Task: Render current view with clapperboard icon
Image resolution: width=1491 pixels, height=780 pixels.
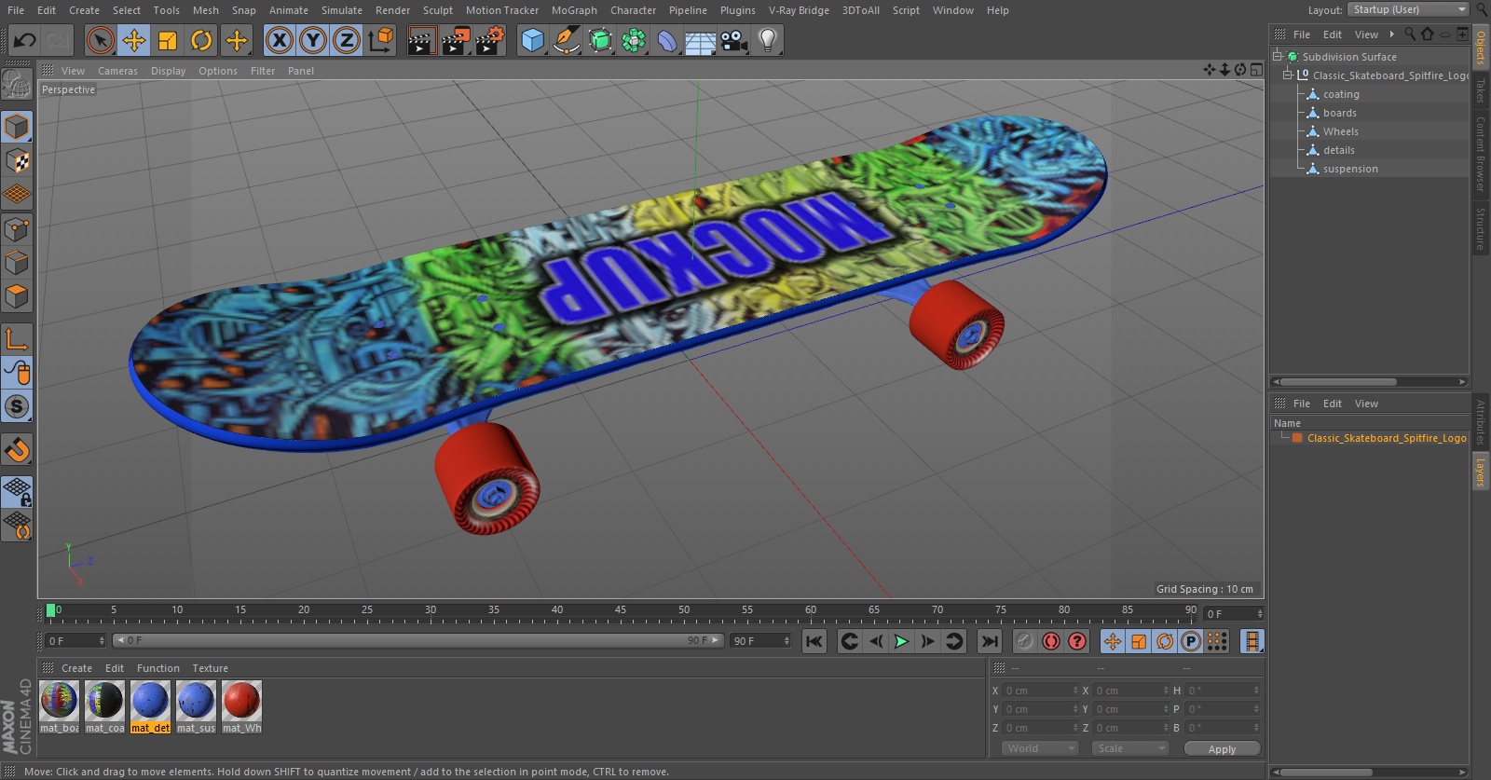Action: [x=421, y=40]
